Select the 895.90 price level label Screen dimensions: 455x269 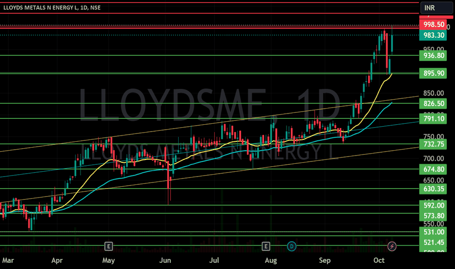tap(433, 73)
